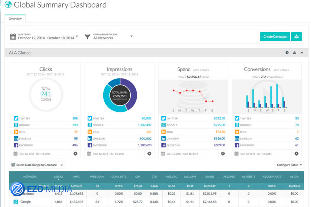Click the LinkedIn spend value $616.00

pos(219,139)
